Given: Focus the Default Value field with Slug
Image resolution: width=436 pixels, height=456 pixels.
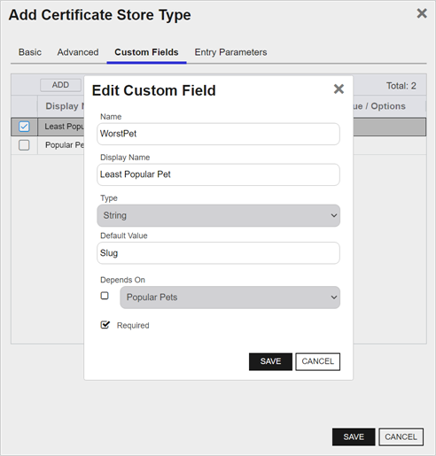Looking at the screenshot, I should pyautogui.click(x=218, y=253).
